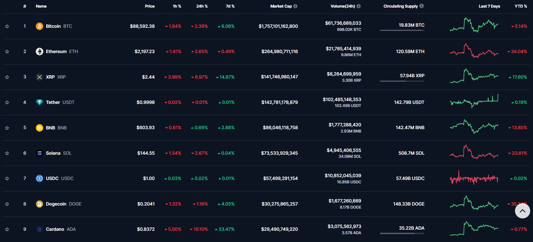Screen dimensions: 533x242
Task: Open the Solana SOL coin page
Action: click(x=59, y=153)
